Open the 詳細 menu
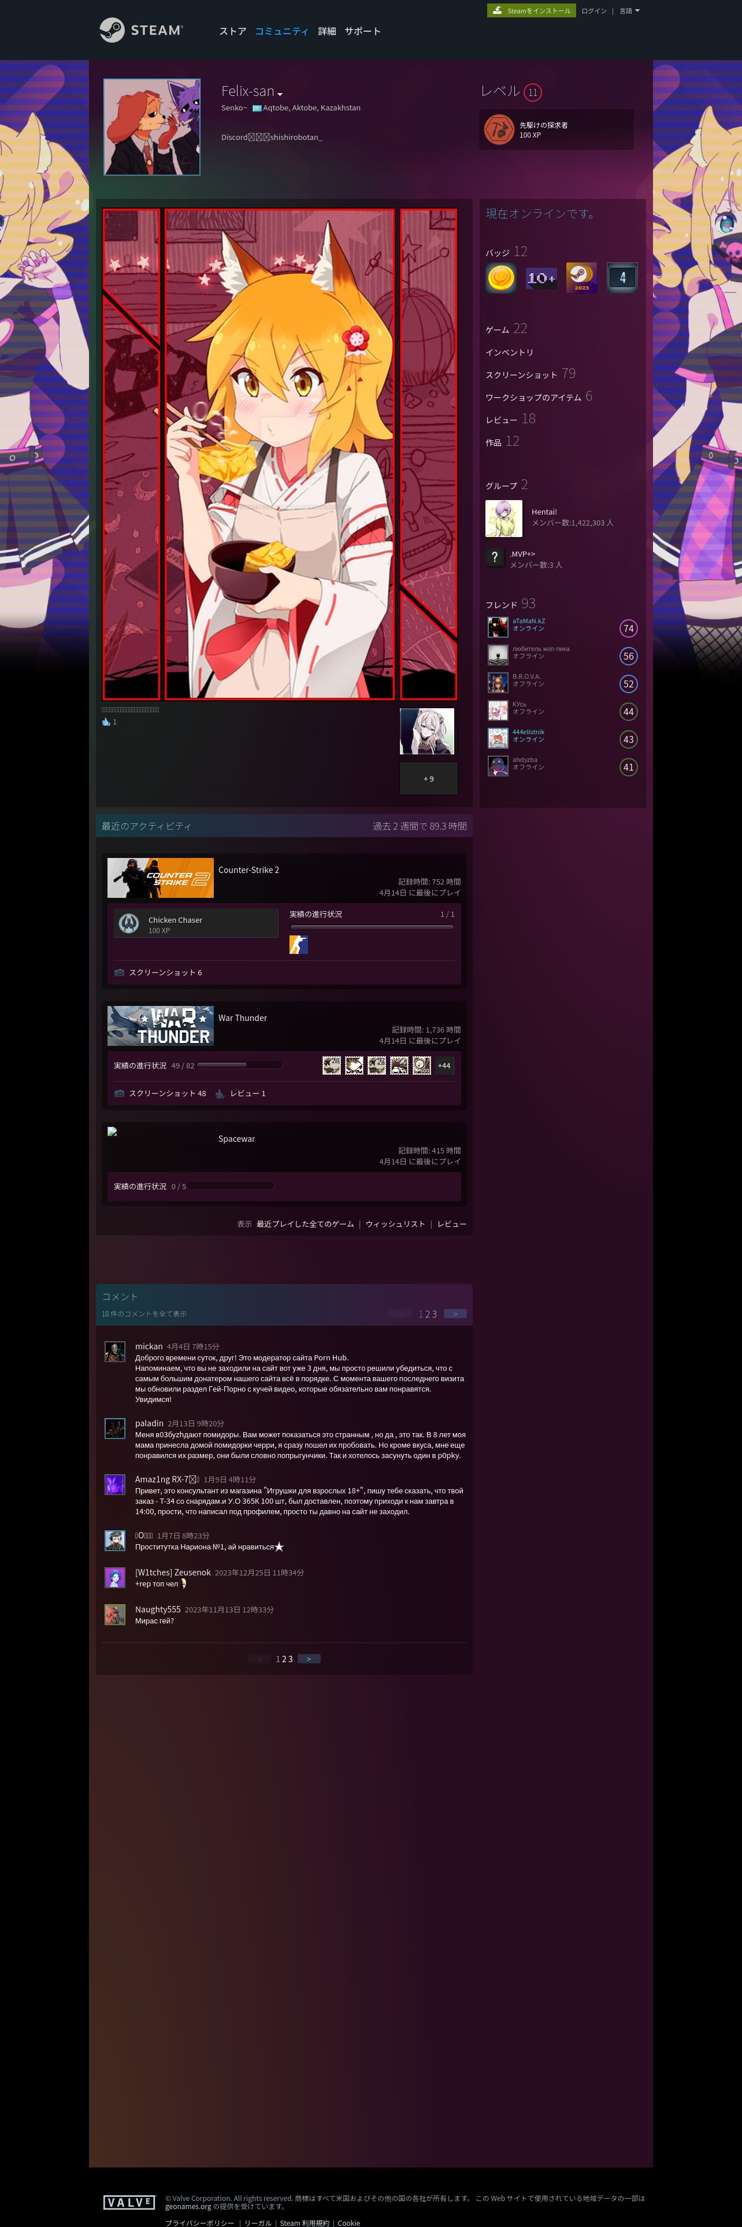 pos(327,31)
